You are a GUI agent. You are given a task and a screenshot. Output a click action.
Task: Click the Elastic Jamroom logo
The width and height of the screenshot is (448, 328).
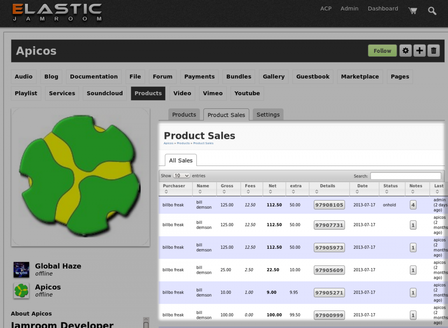click(57, 12)
